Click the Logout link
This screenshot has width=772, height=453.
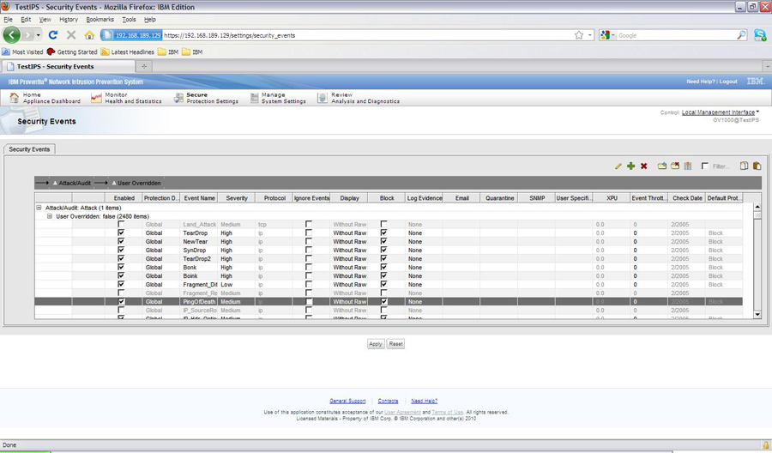click(x=728, y=82)
